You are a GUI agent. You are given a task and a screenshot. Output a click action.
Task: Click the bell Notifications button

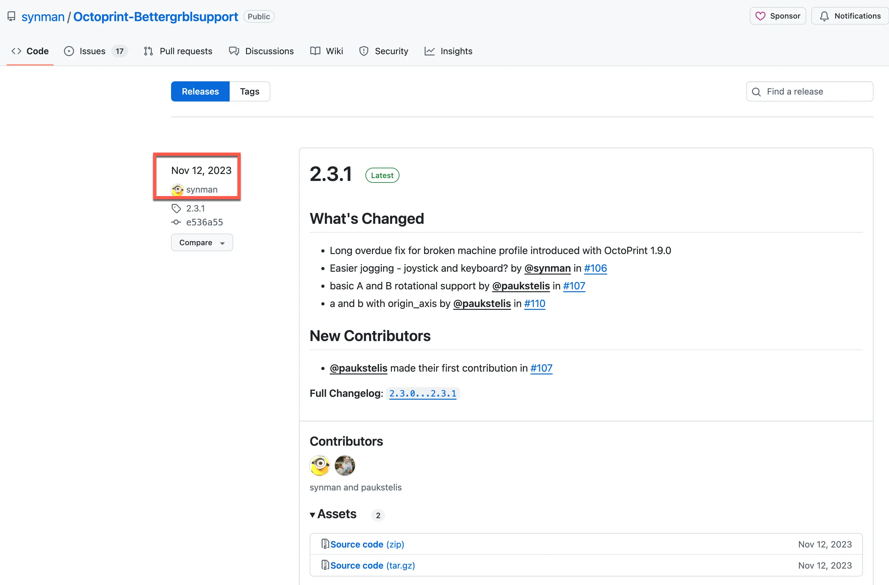[x=850, y=16]
